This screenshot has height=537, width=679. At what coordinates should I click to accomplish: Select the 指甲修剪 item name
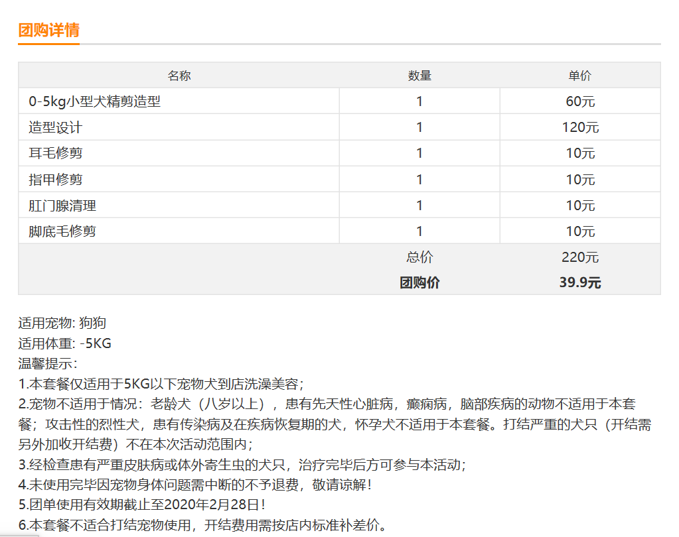tap(56, 180)
